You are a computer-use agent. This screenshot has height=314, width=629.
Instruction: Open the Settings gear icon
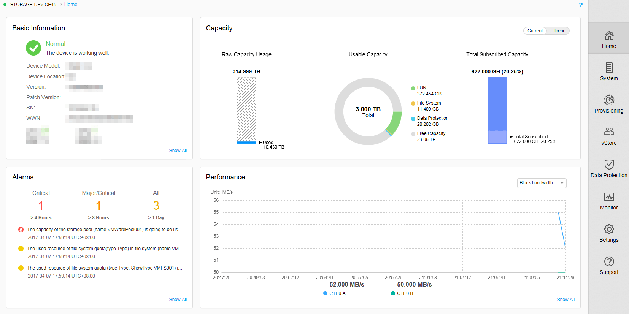tap(609, 229)
